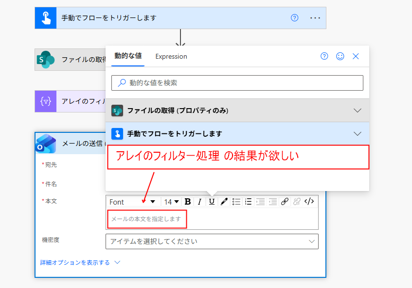
Task: Insert a numbered list
Action: coord(248,202)
